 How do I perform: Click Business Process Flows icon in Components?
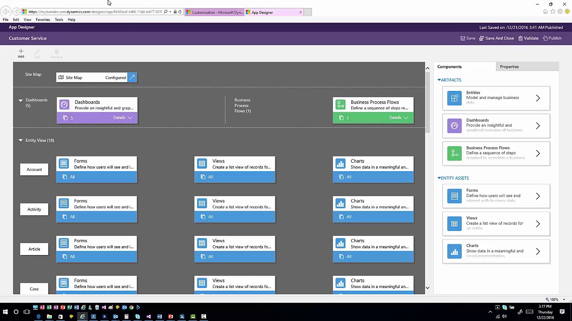click(x=454, y=153)
